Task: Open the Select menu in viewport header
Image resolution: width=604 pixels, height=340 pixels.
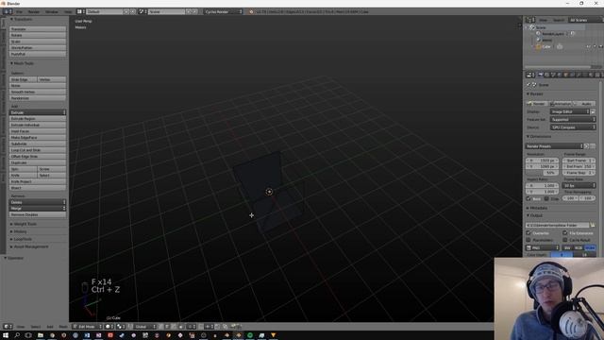Action: tap(36, 327)
